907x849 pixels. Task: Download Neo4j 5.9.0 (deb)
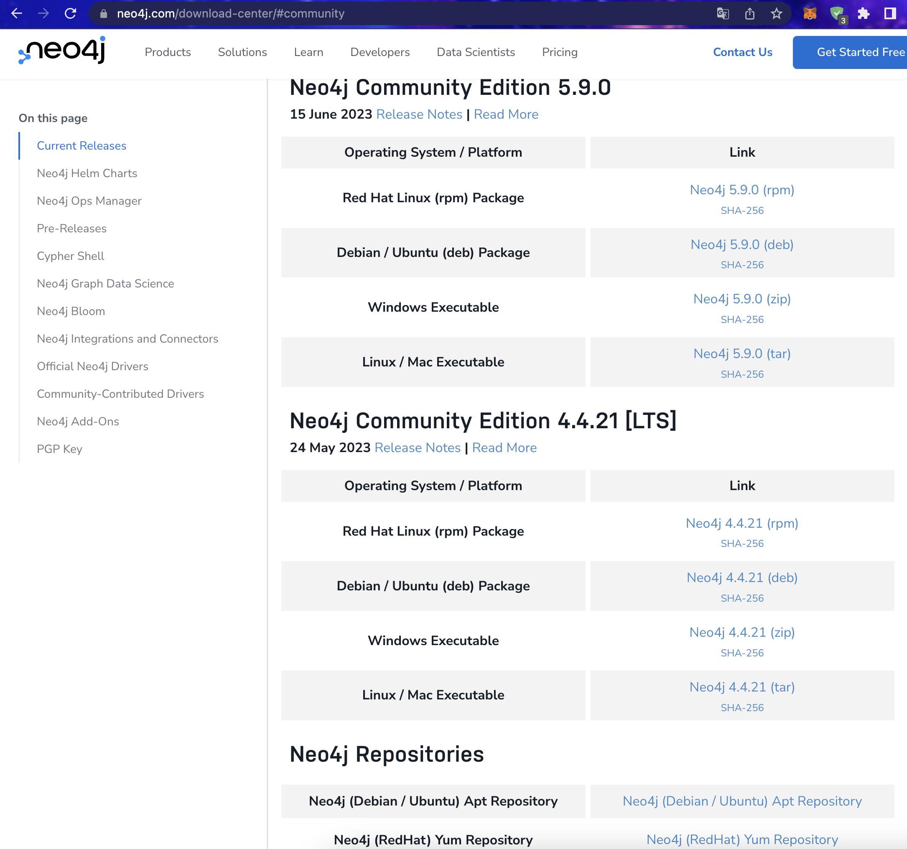[742, 245]
